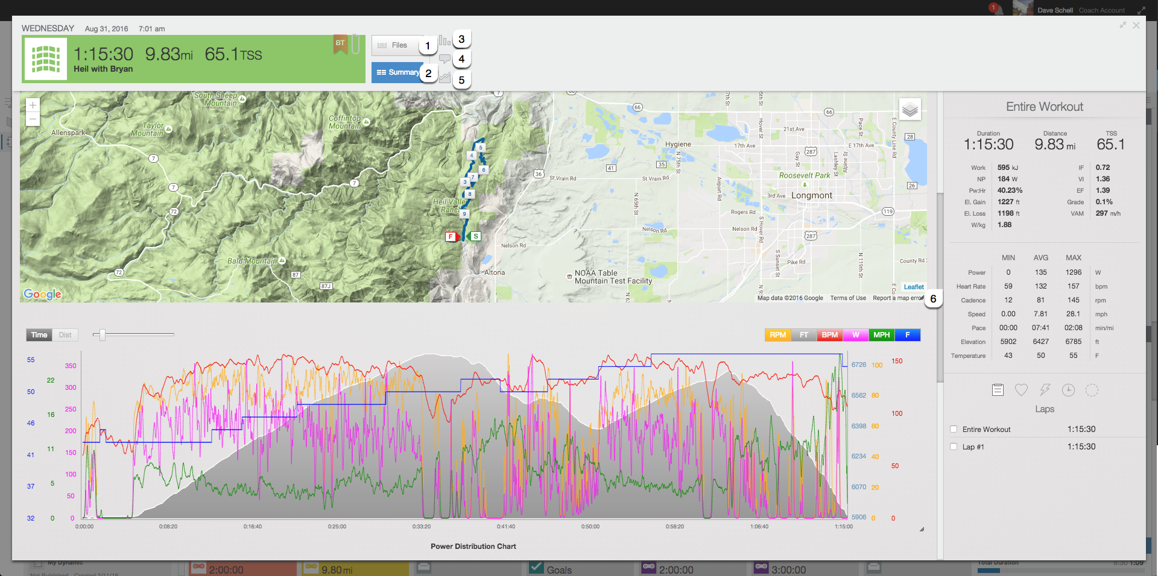
Task: Toggle the RPM cadence series
Action: tap(778, 335)
